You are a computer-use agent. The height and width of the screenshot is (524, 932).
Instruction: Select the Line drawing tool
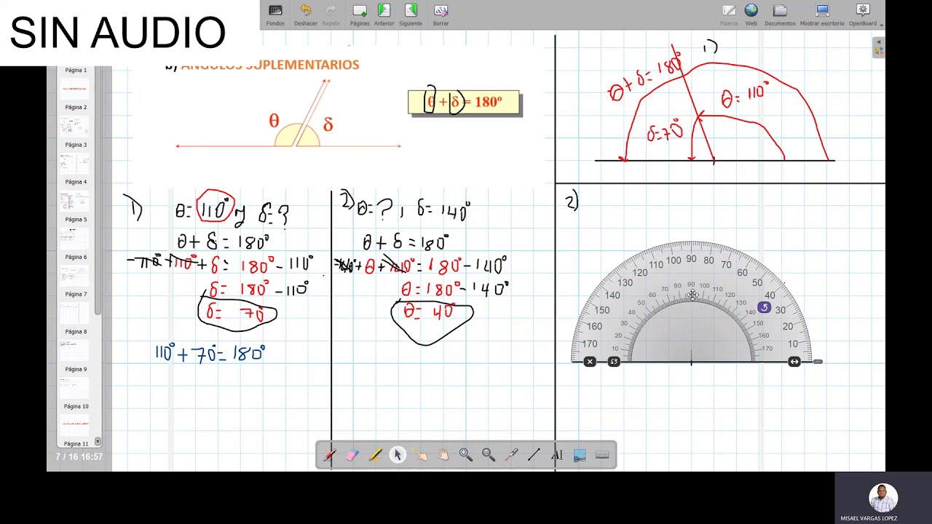[x=534, y=455]
